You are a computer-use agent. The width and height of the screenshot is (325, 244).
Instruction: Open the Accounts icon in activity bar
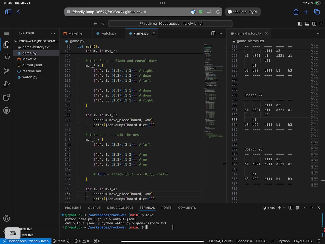pyautogui.click(x=7, y=218)
